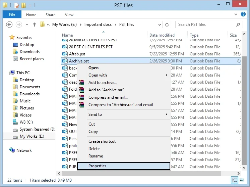
Task: Click the horizontal scrollbar left arrow
Action: [x=59, y=174]
